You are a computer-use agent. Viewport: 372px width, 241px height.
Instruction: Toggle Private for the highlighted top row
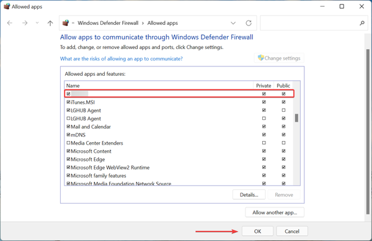(264, 94)
